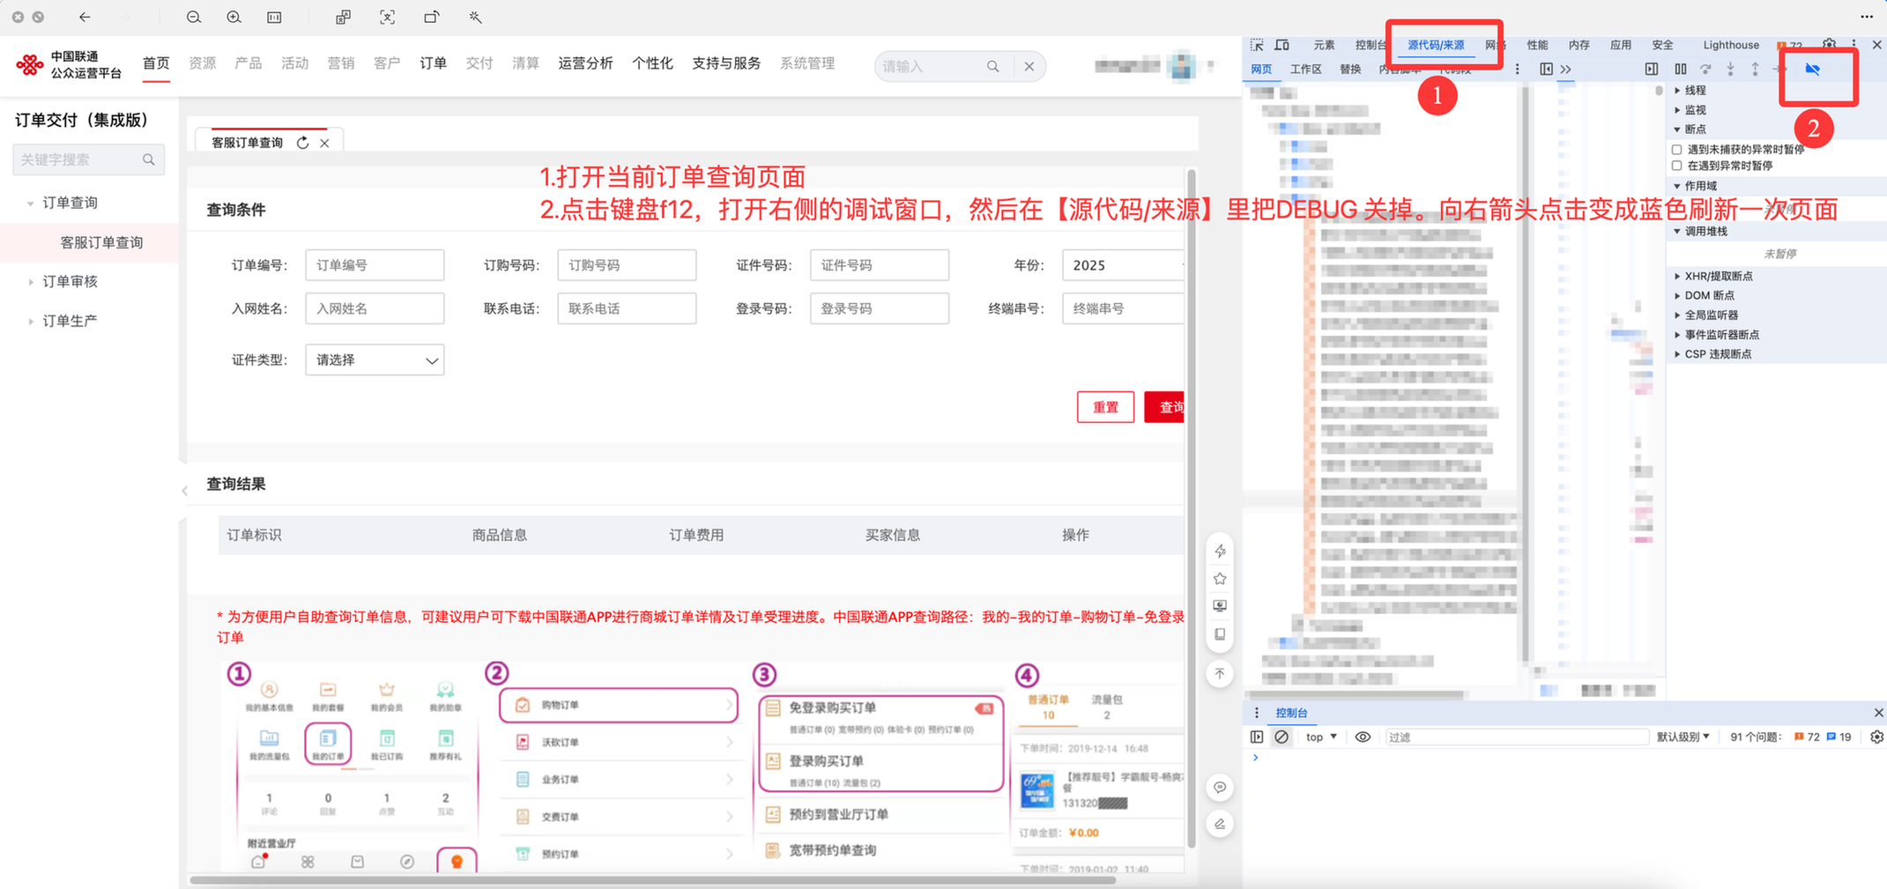
Task: Enable the 在遇到异常时暂停 checkbox
Action: coord(1677,165)
